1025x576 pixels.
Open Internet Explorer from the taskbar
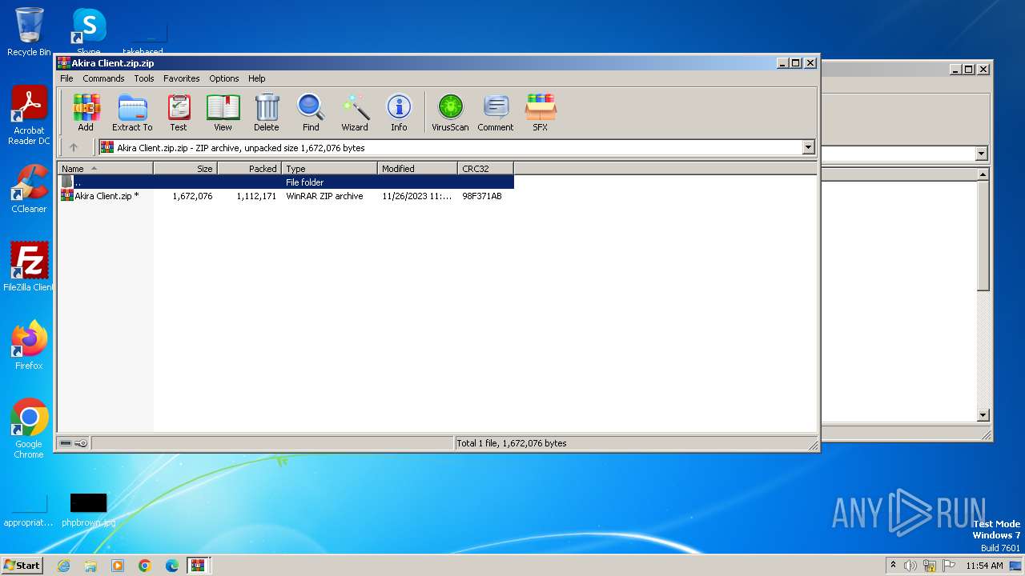click(63, 566)
